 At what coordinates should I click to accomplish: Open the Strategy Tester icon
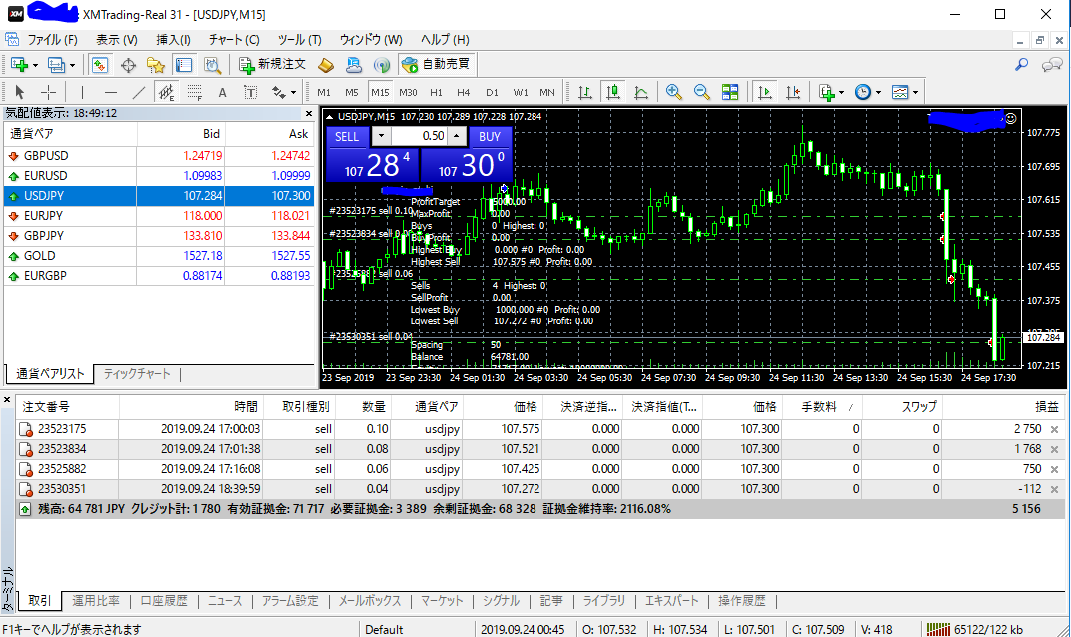point(212,65)
